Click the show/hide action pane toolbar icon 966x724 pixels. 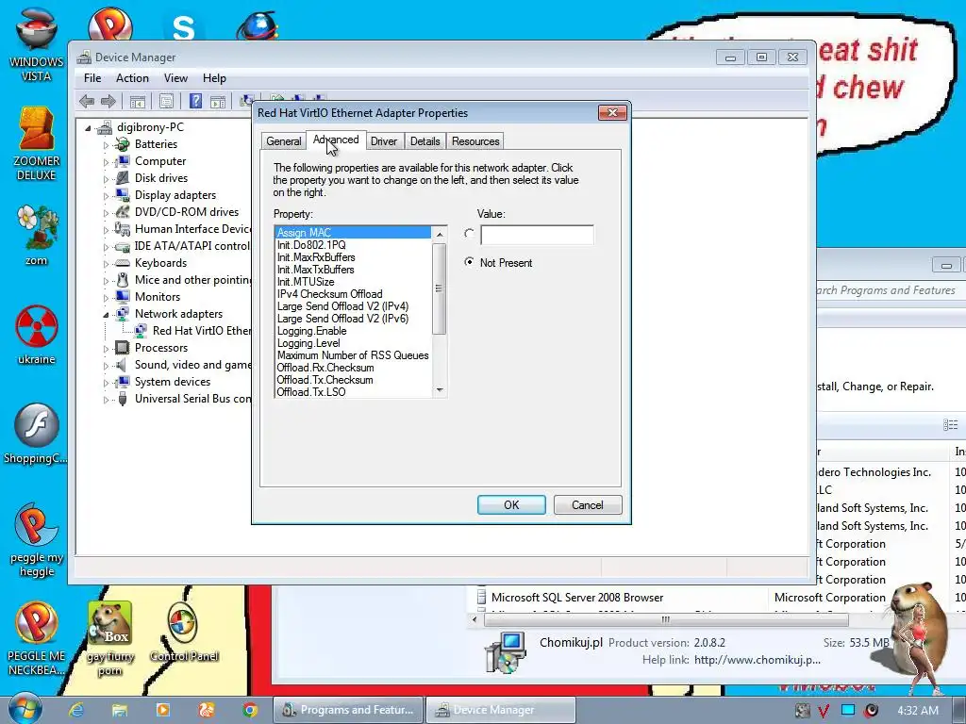click(218, 102)
